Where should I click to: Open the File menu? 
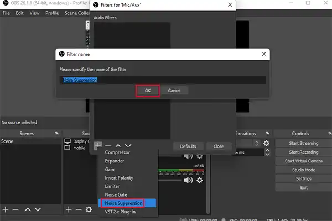pos(6,13)
